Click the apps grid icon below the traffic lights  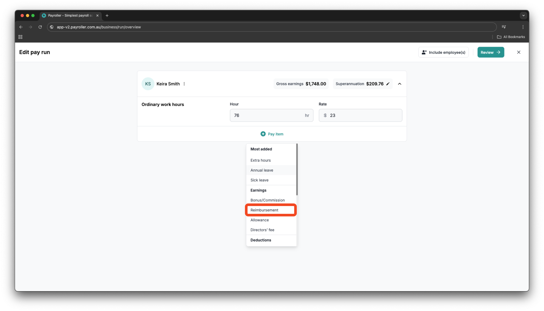(x=20, y=37)
